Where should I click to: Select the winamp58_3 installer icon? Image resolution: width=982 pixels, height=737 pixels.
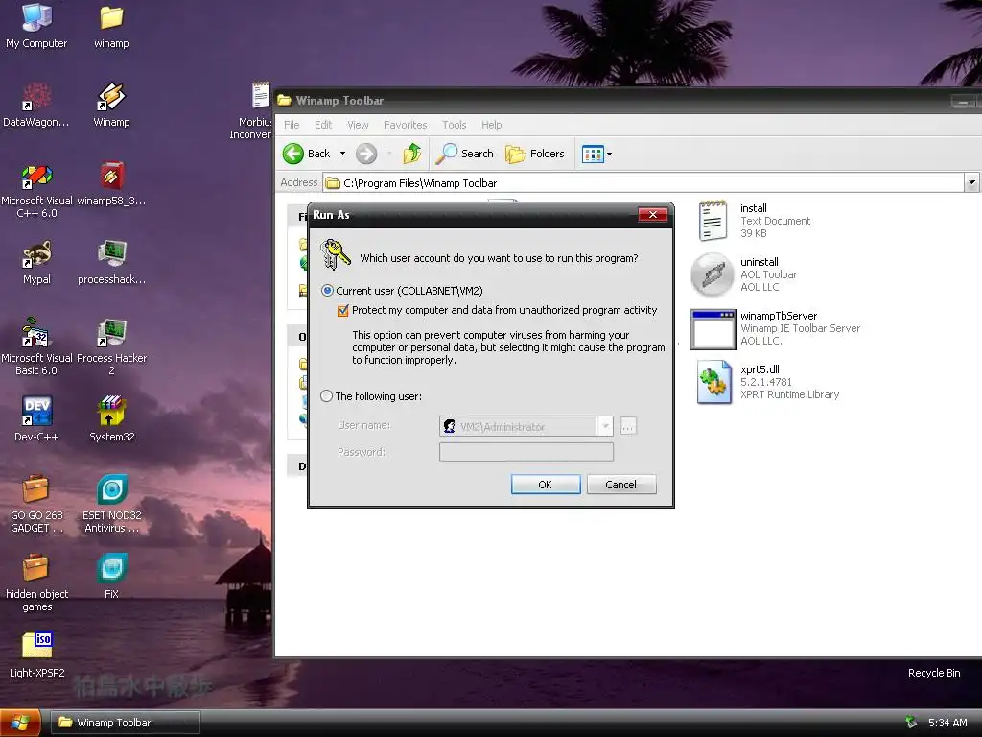tap(111, 185)
